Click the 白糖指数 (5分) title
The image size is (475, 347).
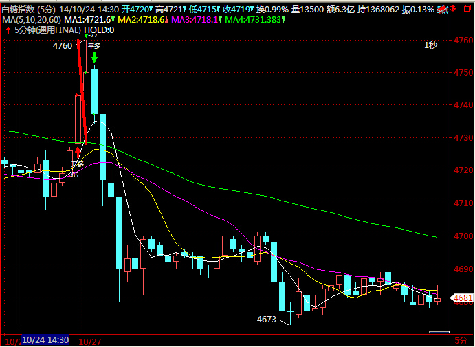click(x=29, y=10)
